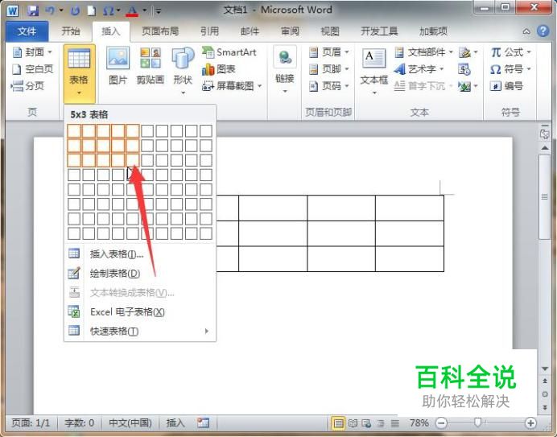The height and width of the screenshot is (437, 557).
Task: Click the macro recording icon in status bar
Action: click(x=203, y=423)
